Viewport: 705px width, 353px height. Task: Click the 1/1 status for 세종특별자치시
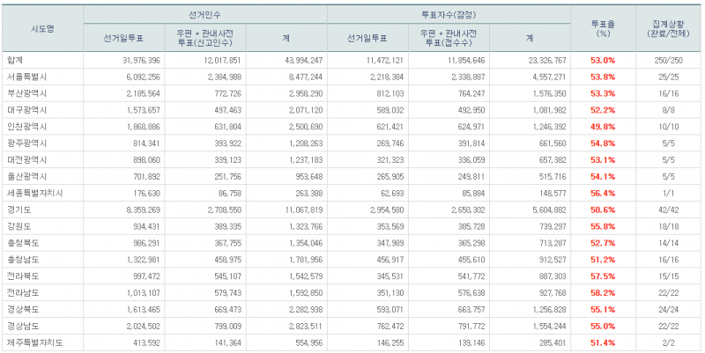pyautogui.click(x=668, y=193)
